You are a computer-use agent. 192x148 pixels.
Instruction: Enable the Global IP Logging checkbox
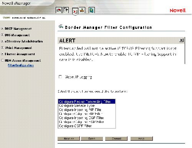pos(60,77)
